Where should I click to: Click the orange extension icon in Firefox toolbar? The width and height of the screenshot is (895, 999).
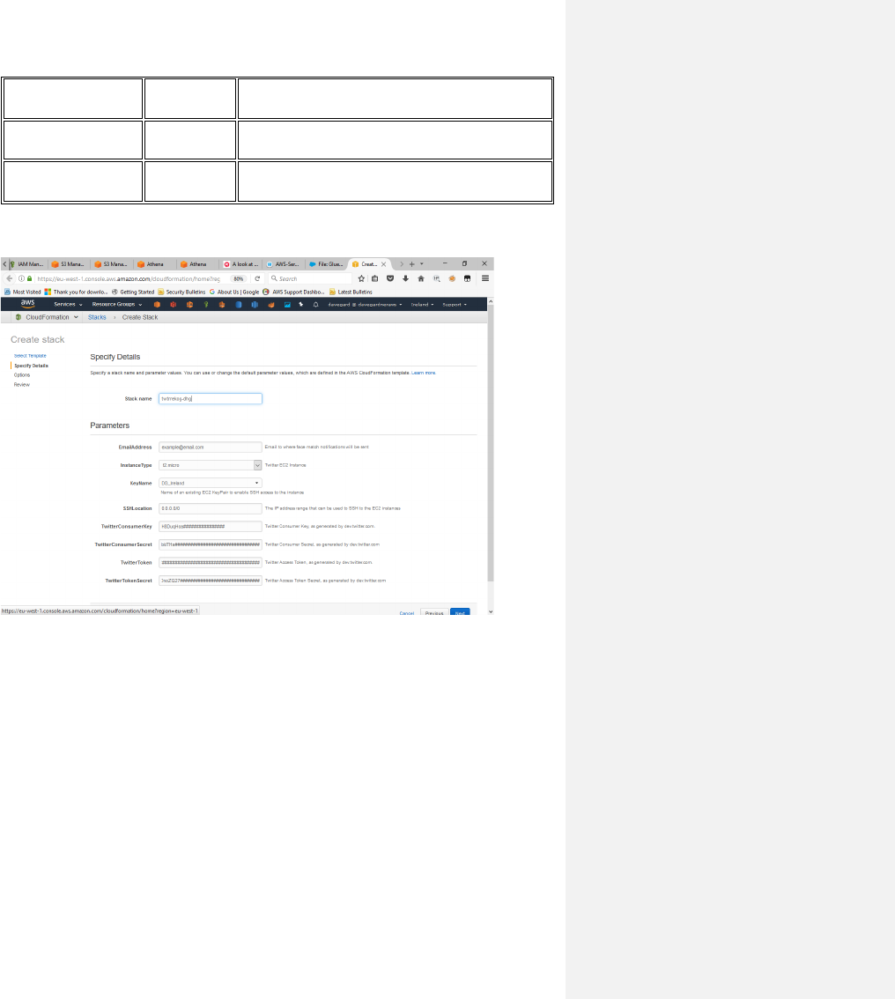click(452, 278)
